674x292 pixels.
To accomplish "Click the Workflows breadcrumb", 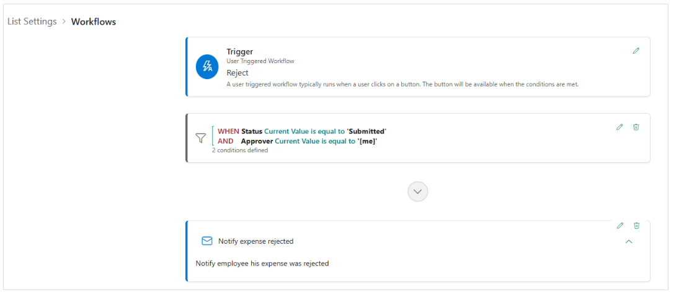I will [94, 22].
